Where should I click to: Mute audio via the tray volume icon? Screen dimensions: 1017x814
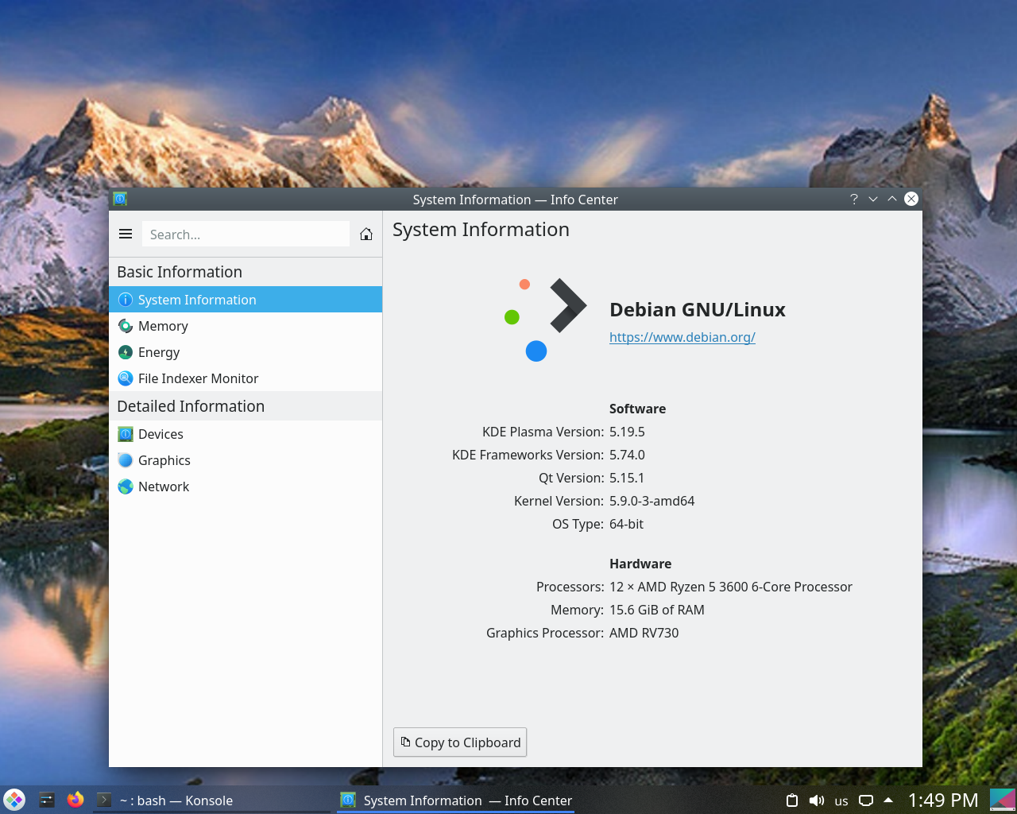[x=817, y=800]
